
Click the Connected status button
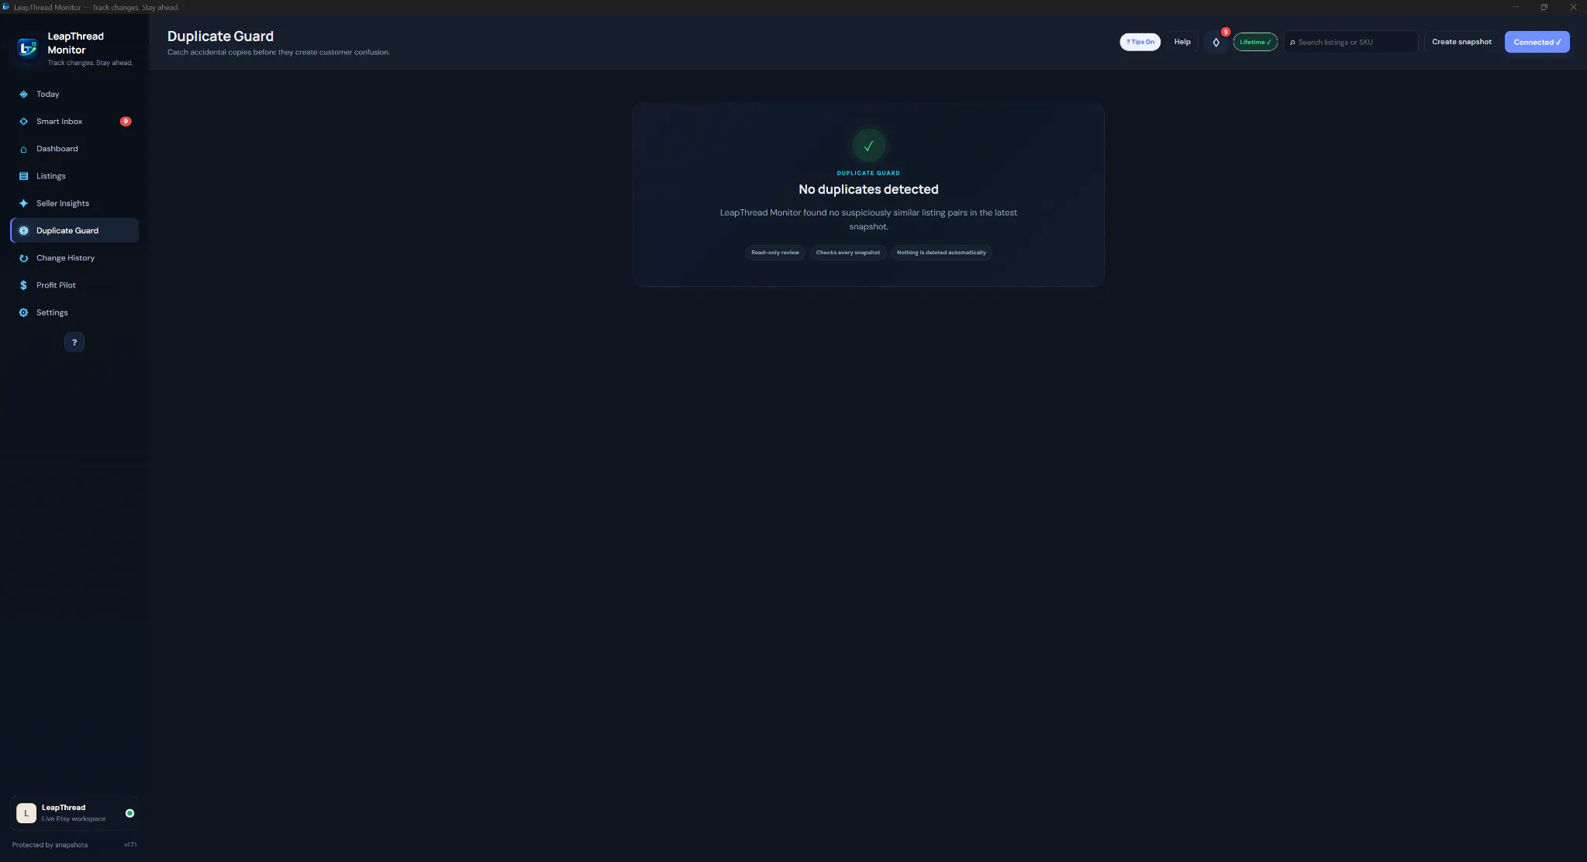[x=1537, y=42]
